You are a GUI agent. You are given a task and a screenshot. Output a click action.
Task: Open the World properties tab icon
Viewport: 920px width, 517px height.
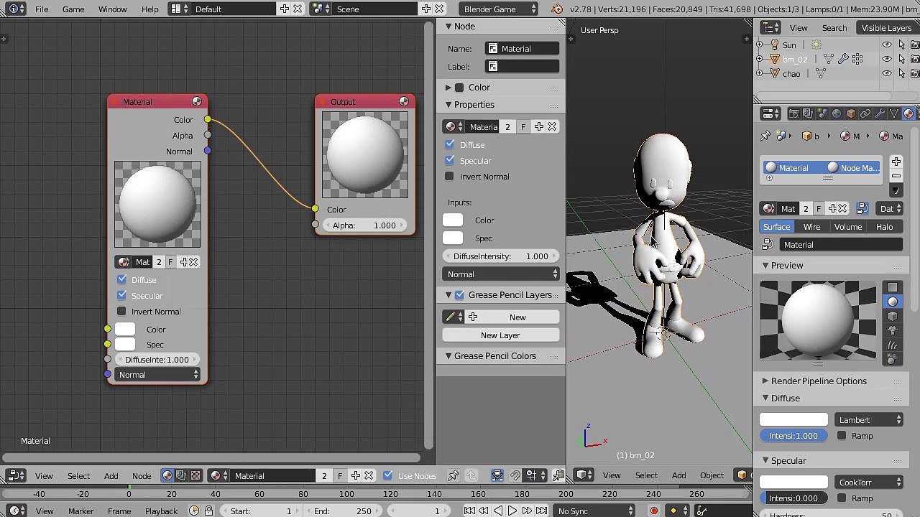click(837, 113)
